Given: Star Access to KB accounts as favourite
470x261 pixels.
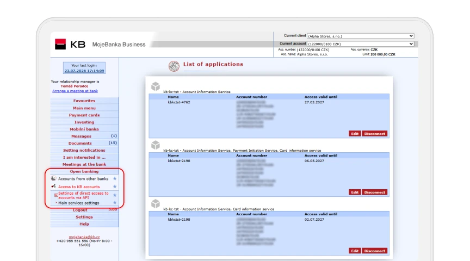Looking at the screenshot, I should pos(114,187).
